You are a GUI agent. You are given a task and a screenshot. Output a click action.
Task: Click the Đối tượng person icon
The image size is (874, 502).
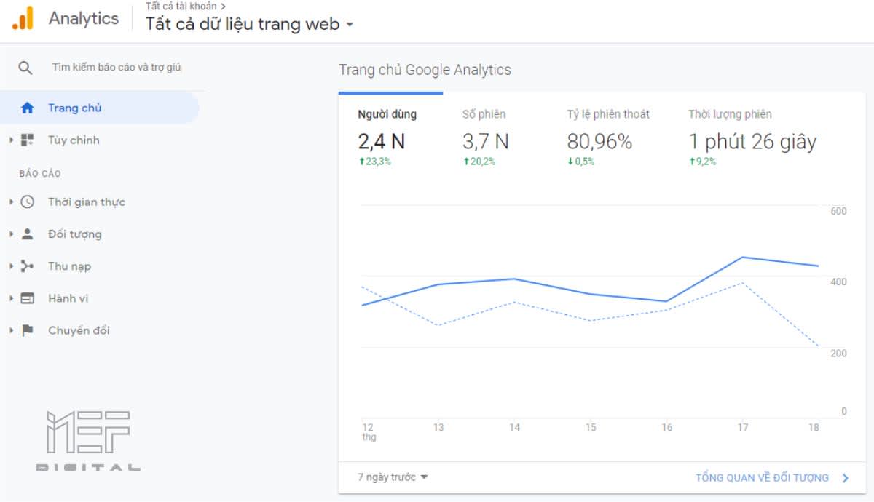pos(28,234)
